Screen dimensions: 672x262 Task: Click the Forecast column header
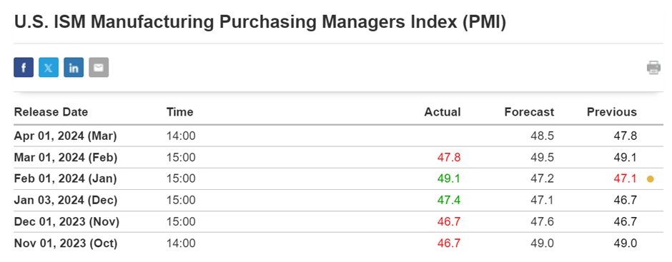(529, 112)
